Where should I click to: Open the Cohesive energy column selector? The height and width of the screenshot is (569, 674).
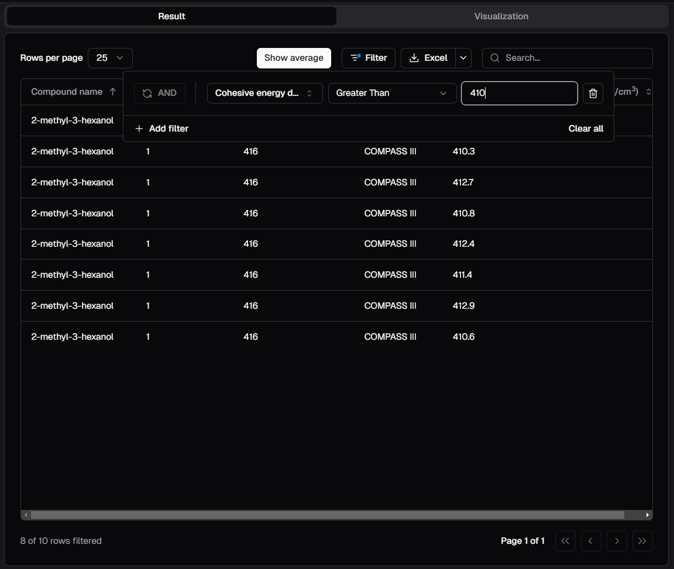tap(264, 94)
